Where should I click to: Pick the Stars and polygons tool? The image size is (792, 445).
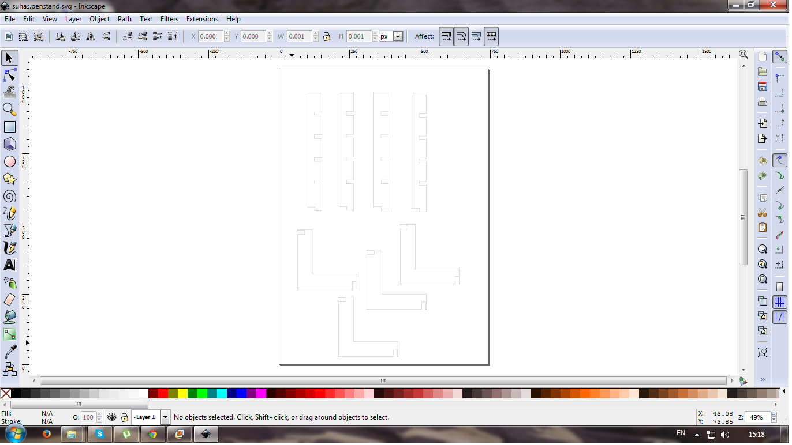click(x=10, y=179)
